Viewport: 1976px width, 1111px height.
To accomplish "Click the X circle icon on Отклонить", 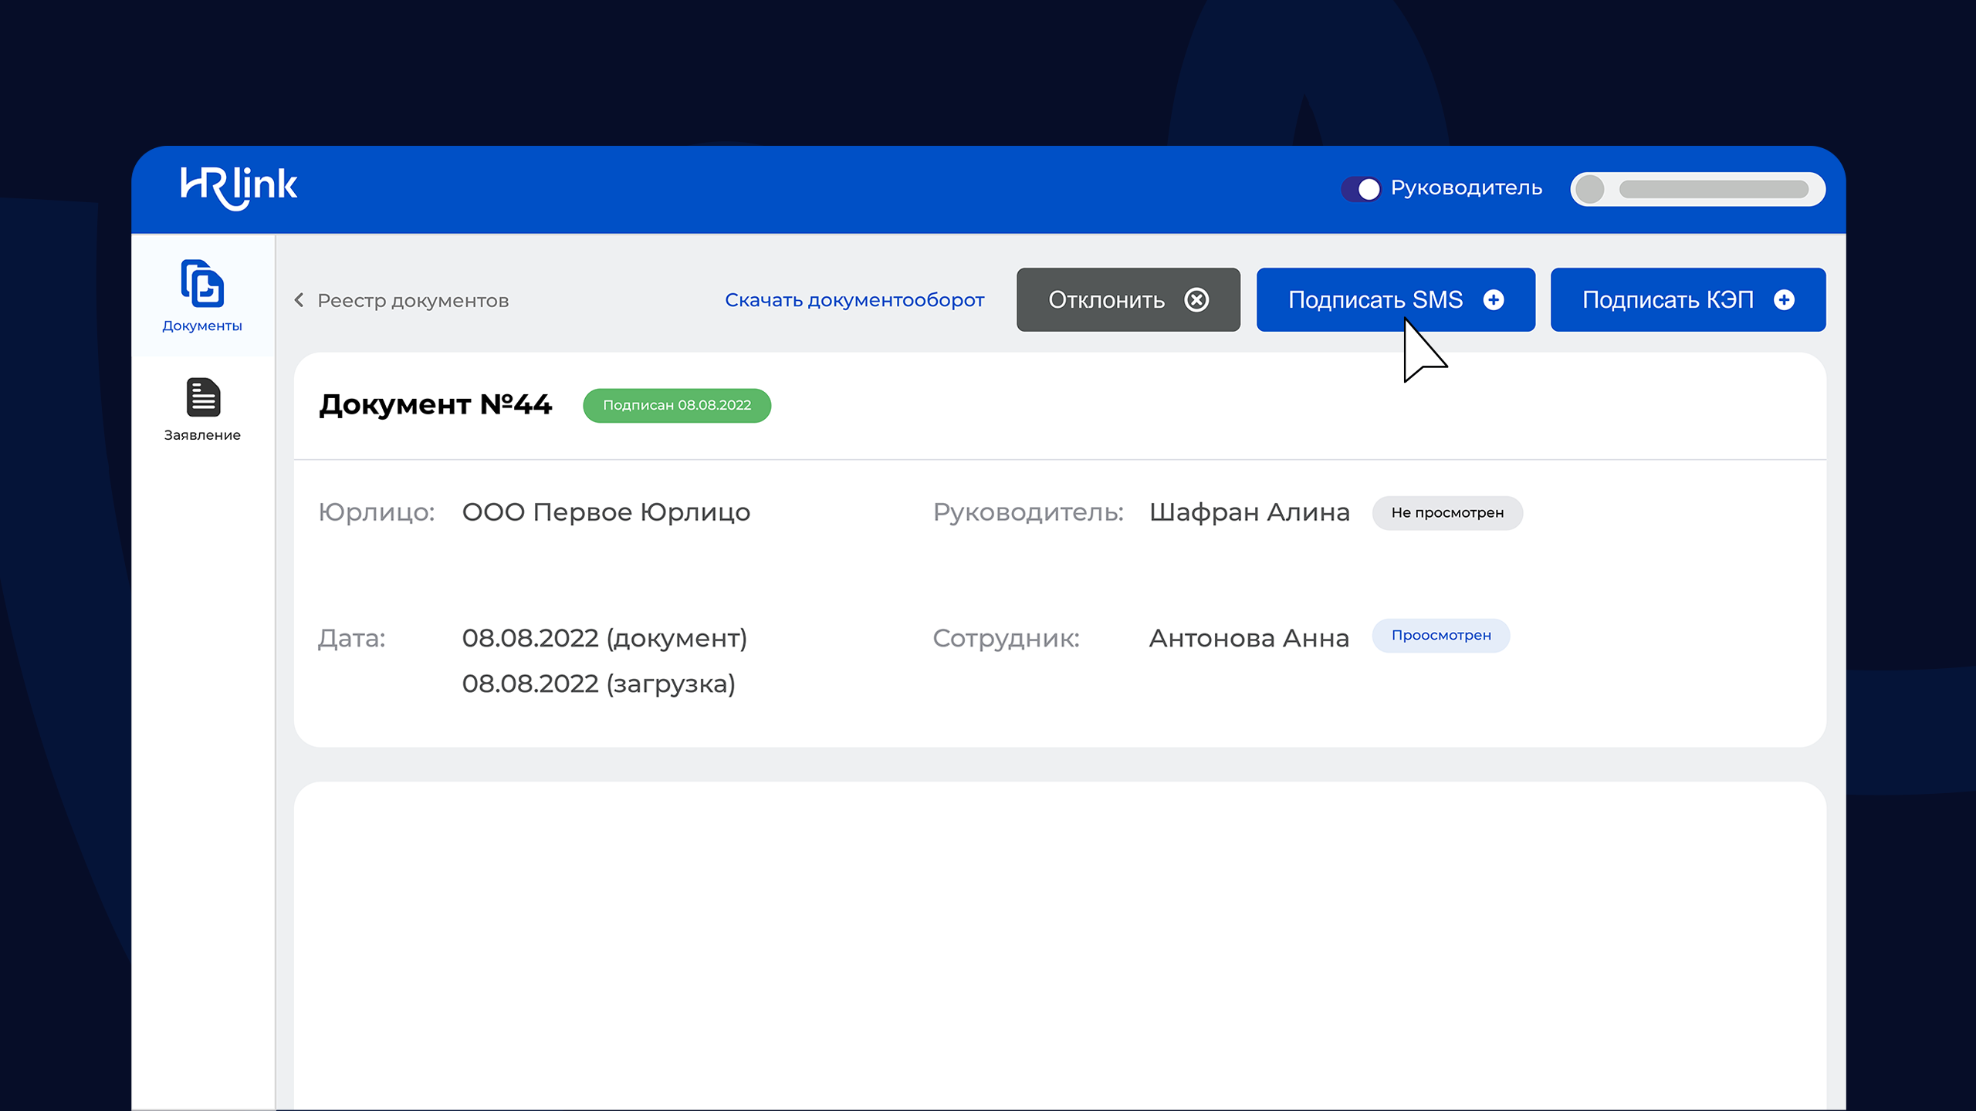I will point(1196,300).
